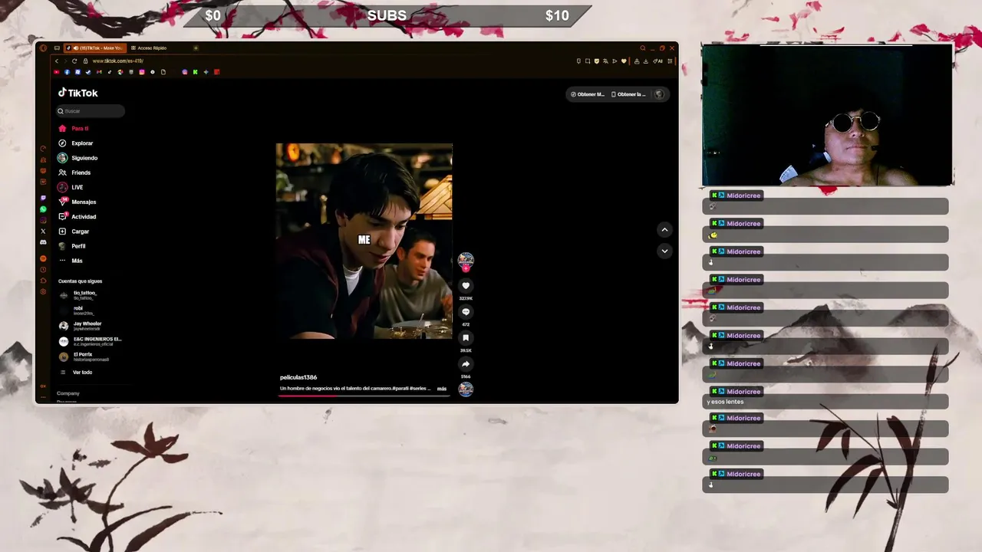
Task: Focus the Buscar search field
Action: click(x=90, y=111)
